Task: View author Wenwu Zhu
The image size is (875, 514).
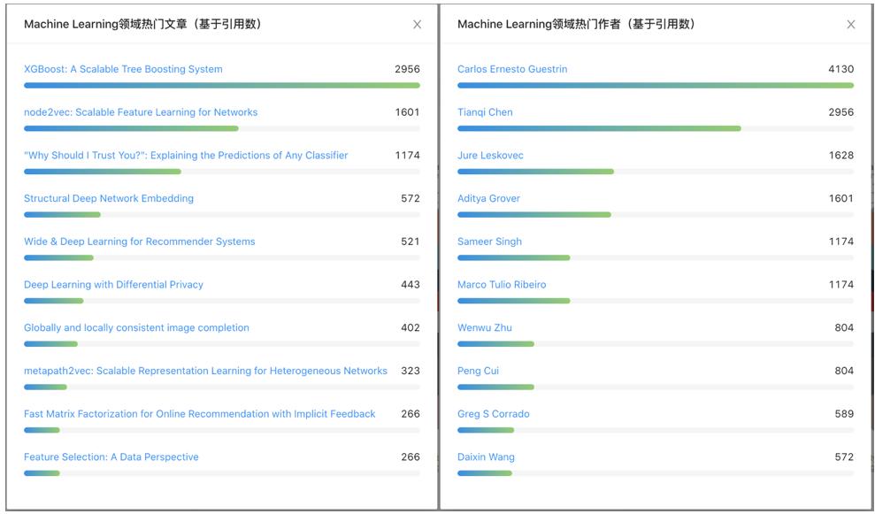Action: 484,327
